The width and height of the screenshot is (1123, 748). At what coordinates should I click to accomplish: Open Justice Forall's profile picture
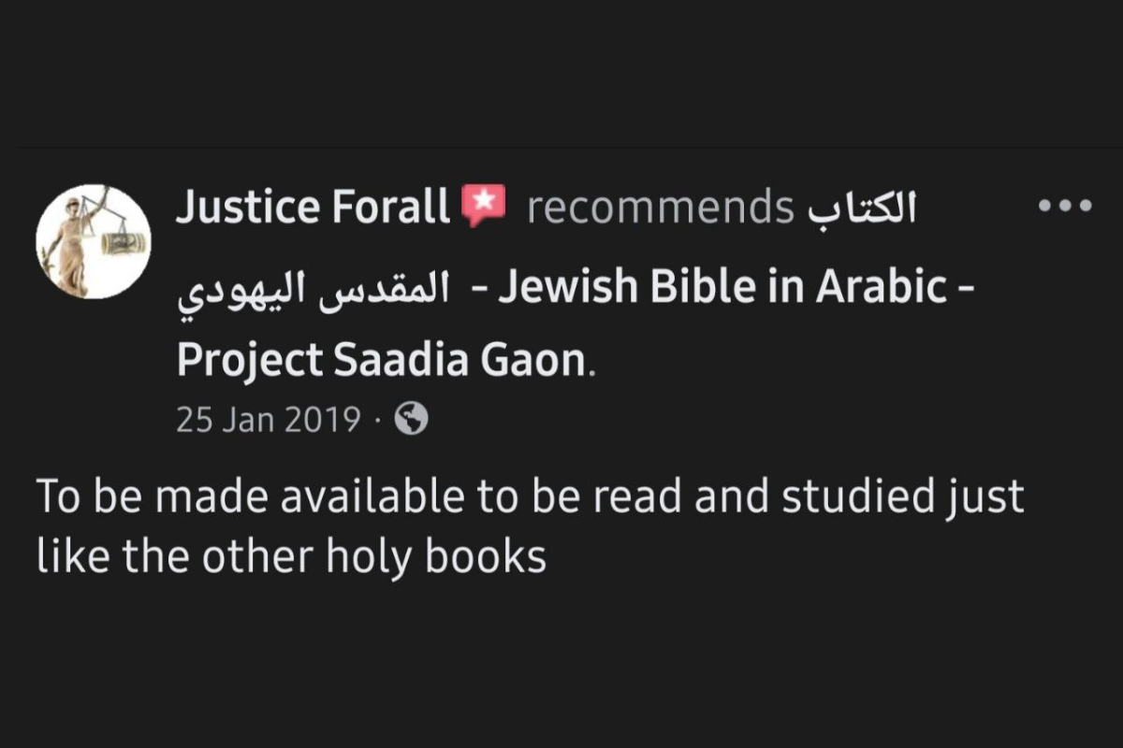(x=94, y=241)
